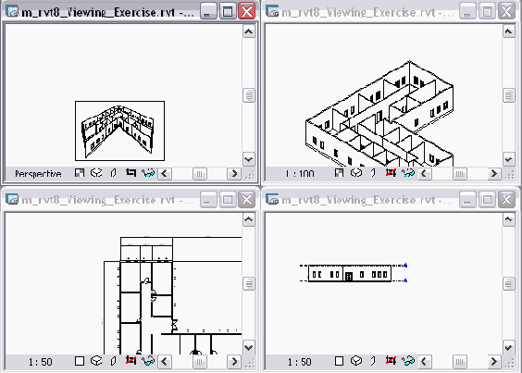Click left scroll arrow in 1:100 3D window

tap(425, 173)
